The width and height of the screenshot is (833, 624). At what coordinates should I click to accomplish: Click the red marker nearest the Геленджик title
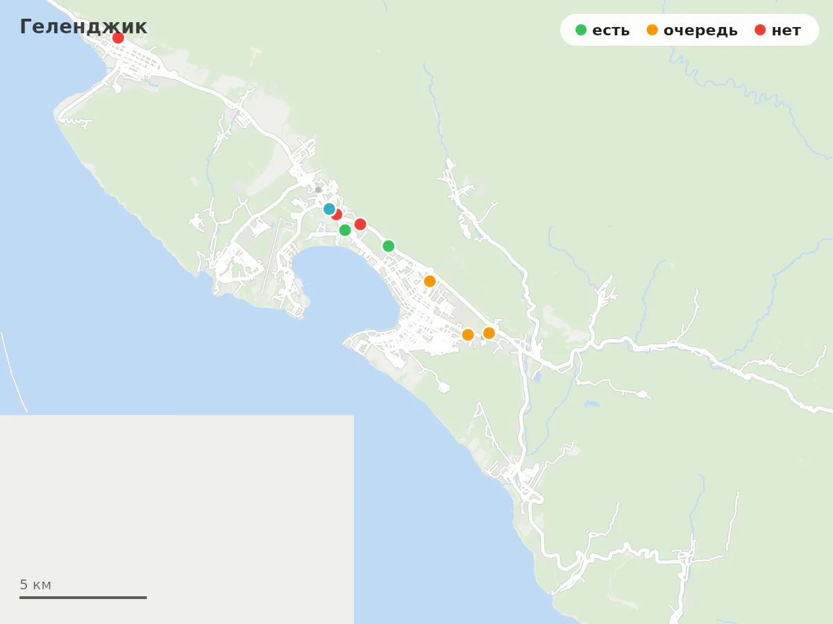tap(118, 37)
